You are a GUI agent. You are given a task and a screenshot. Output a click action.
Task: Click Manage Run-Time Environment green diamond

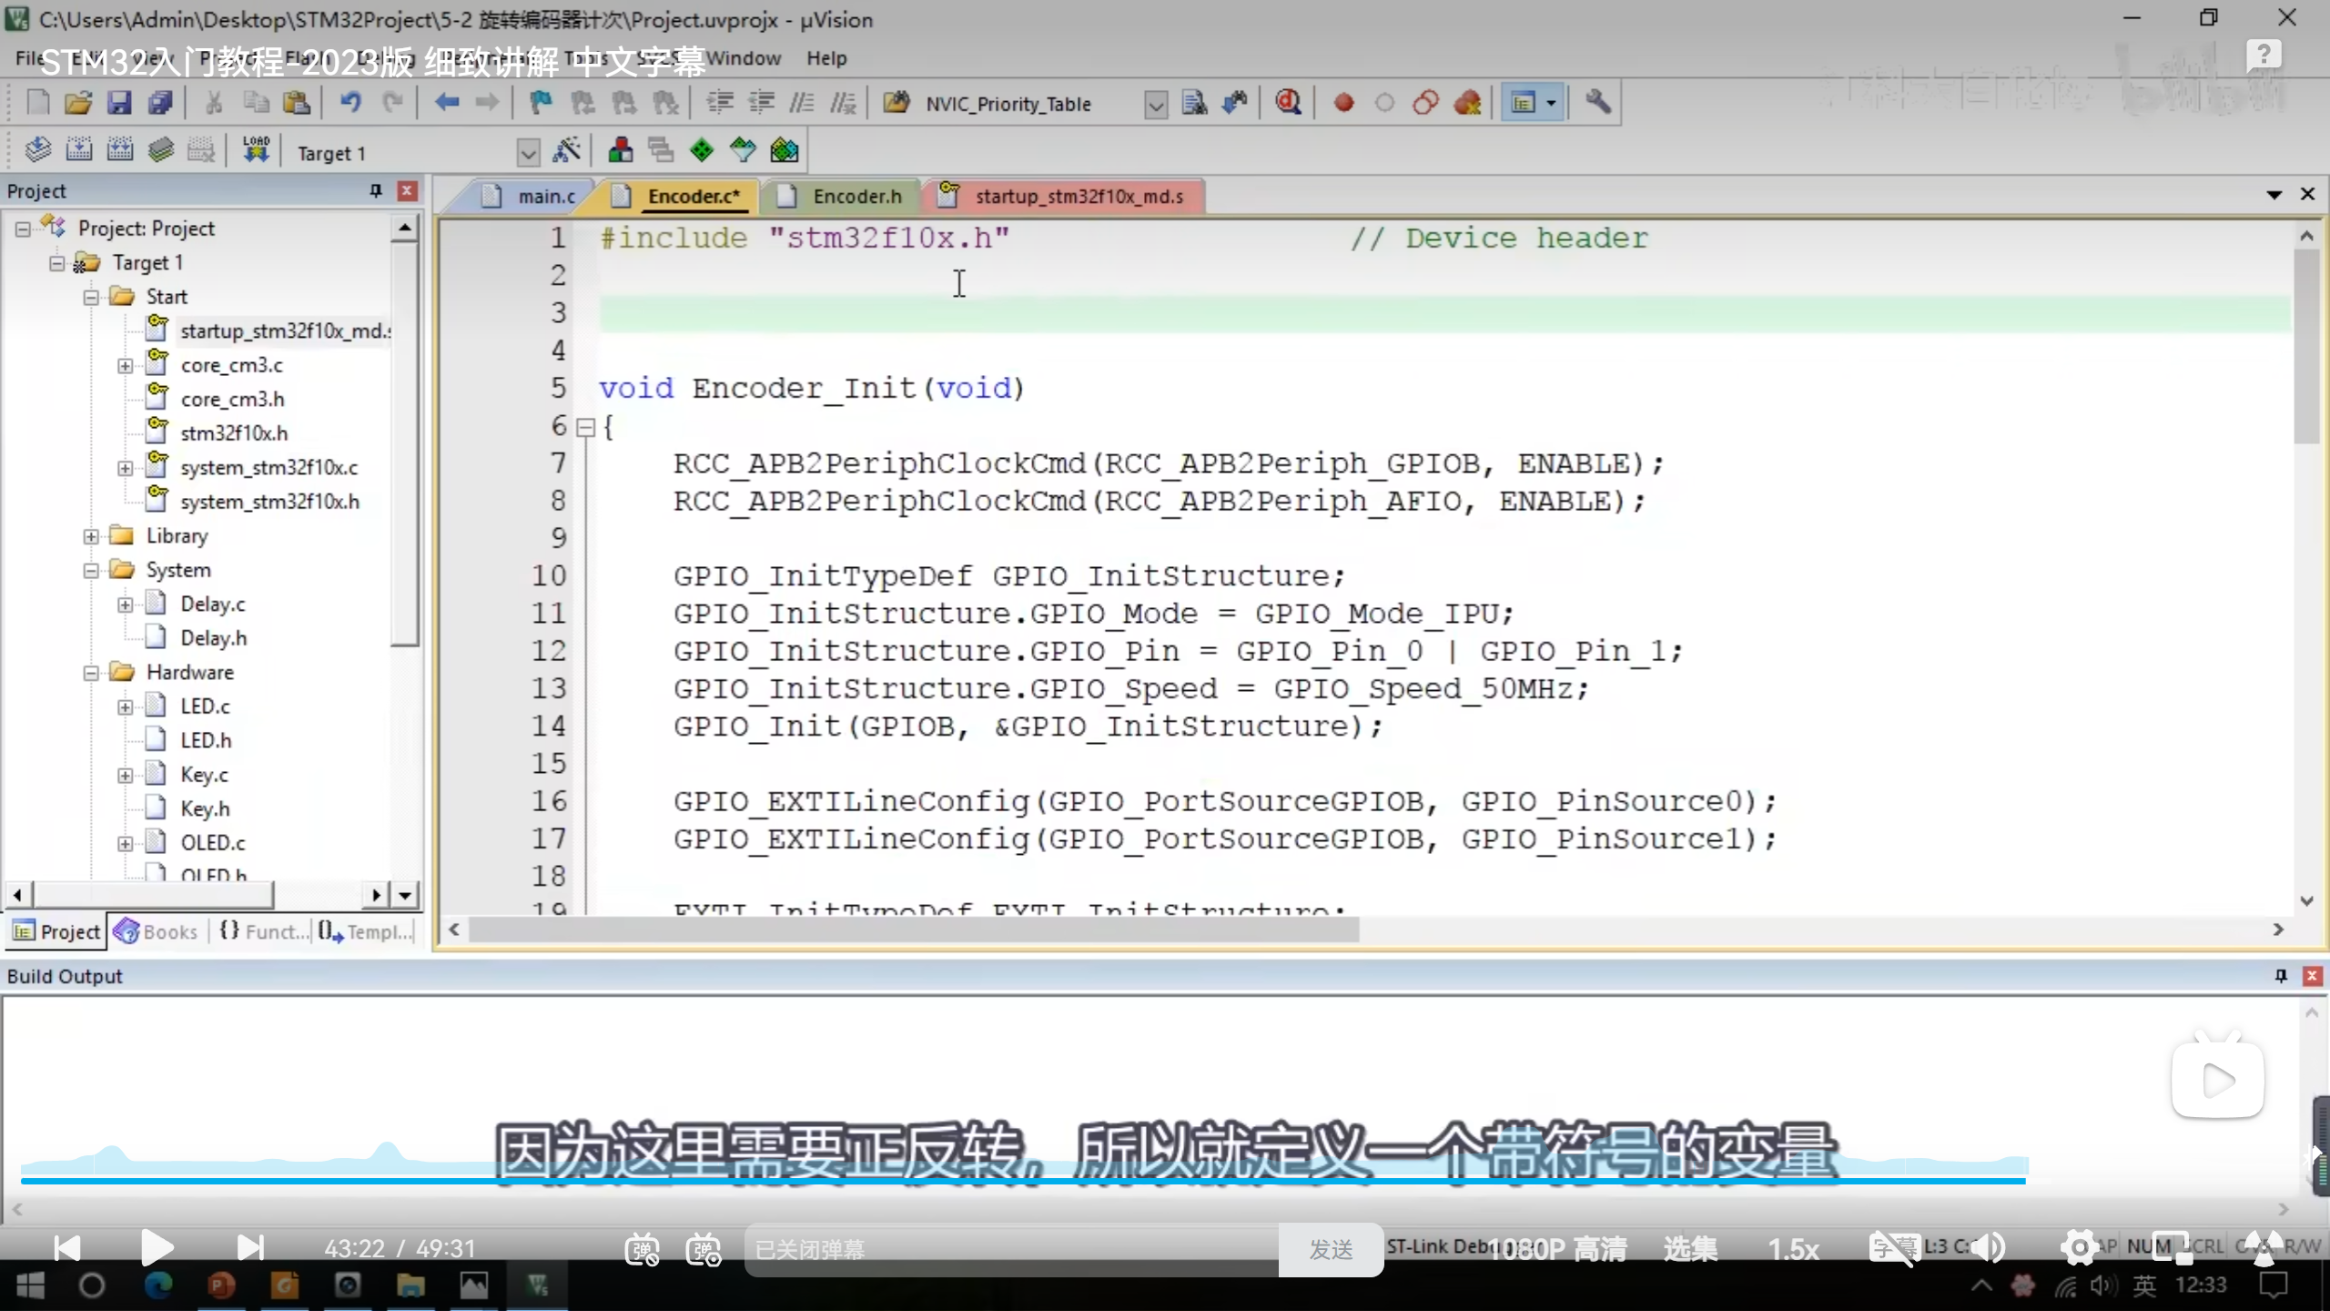tap(702, 151)
